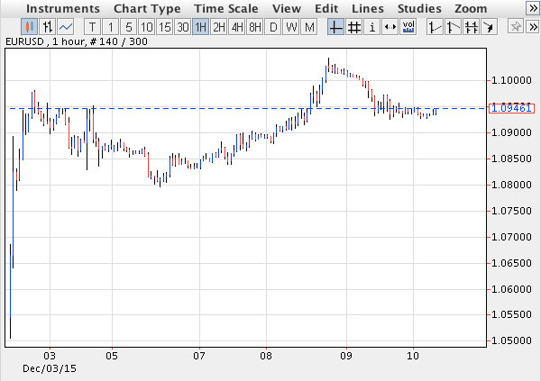The height and width of the screenshot is (381, 541).
Task: Open the View menu
Action: tap(287, 9)
